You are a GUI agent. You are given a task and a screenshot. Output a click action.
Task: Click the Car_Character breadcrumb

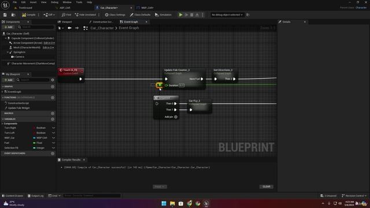(102, 28)
